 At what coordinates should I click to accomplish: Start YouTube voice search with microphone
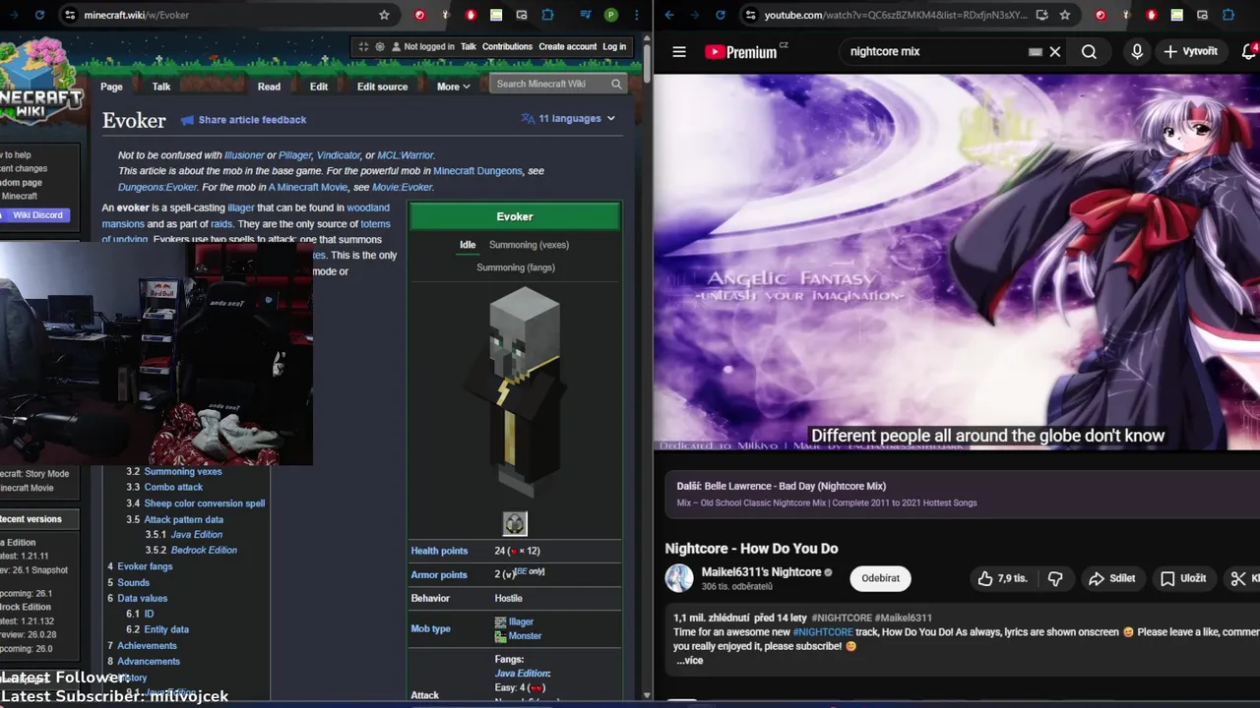[x=1137, y=51]
